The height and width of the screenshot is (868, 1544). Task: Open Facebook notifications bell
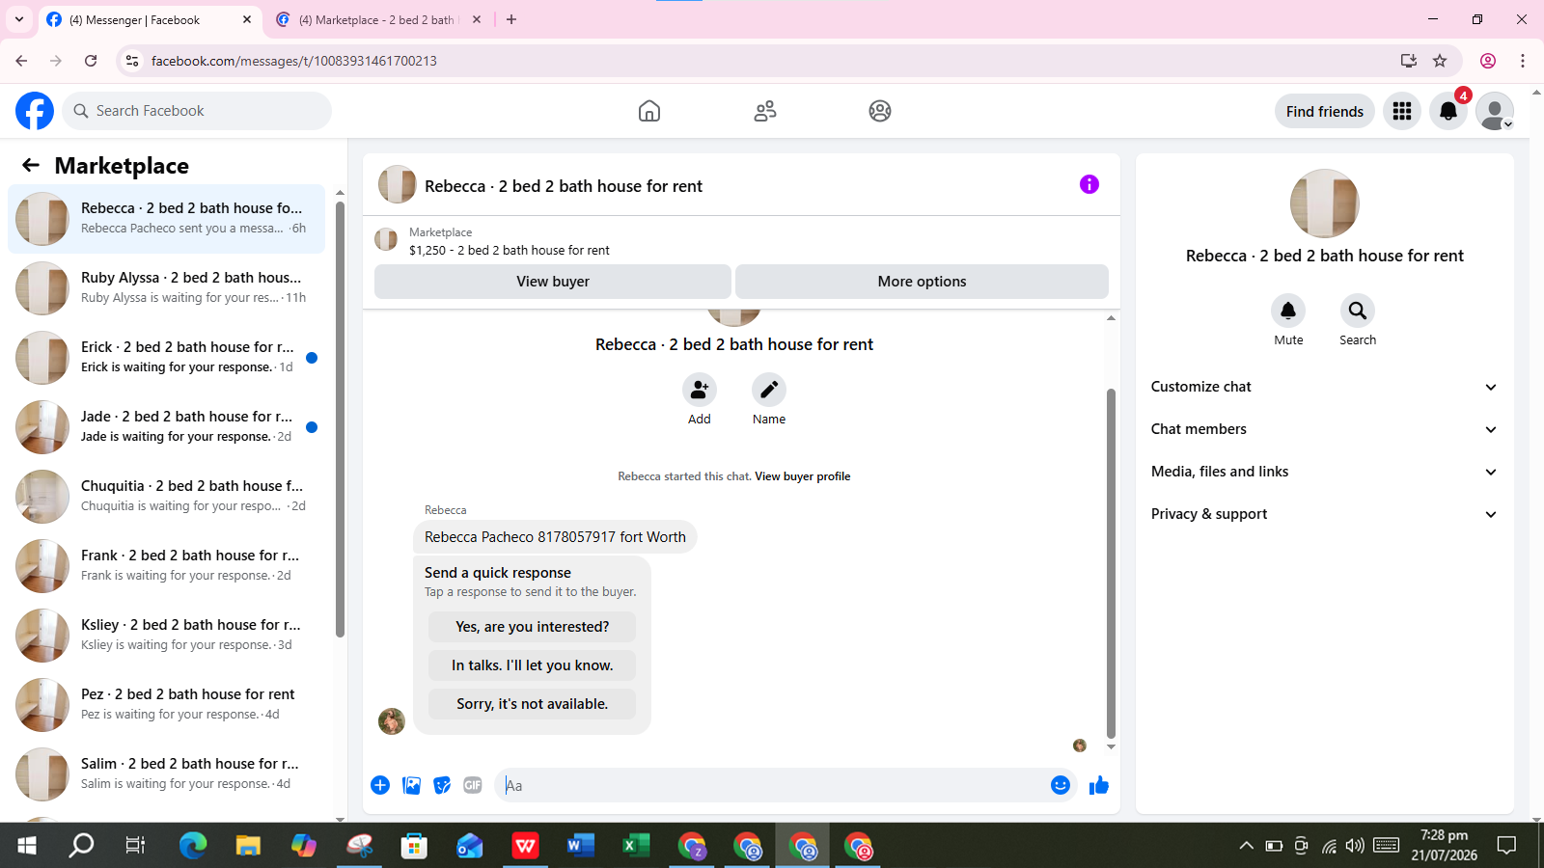click(x=1448, y=111)
